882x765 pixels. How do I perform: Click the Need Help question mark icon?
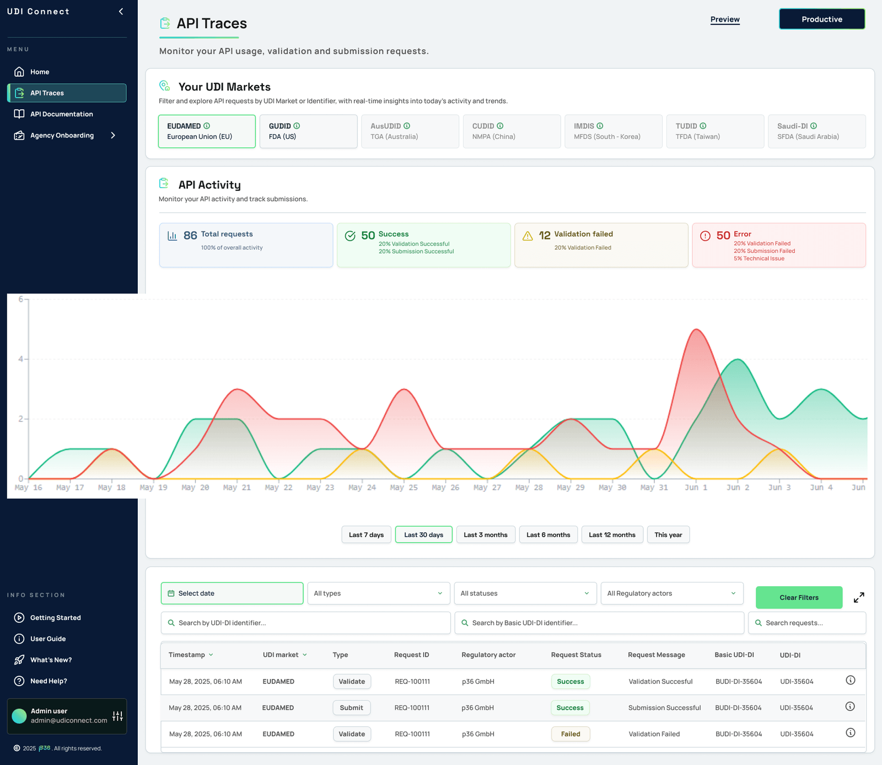(x=19, y=681)
